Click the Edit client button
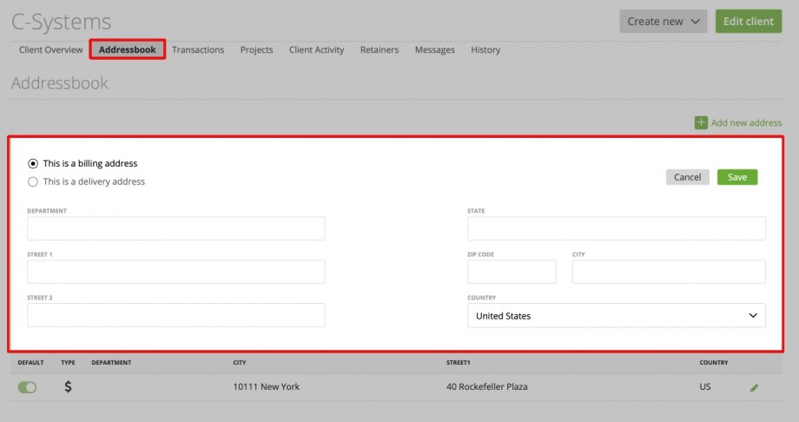Screen dimensions: 799x422 749,22
